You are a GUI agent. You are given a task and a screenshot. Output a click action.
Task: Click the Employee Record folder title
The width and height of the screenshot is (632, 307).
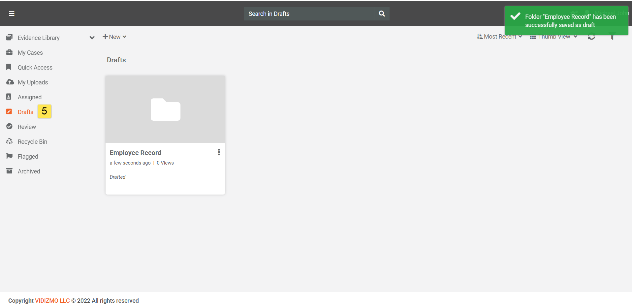pyautogui.click(x=135, y=153)
